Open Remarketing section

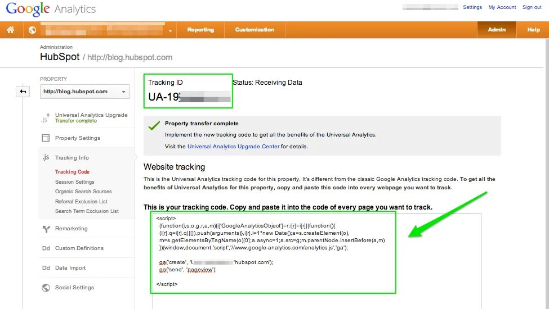tap(71, 228)
